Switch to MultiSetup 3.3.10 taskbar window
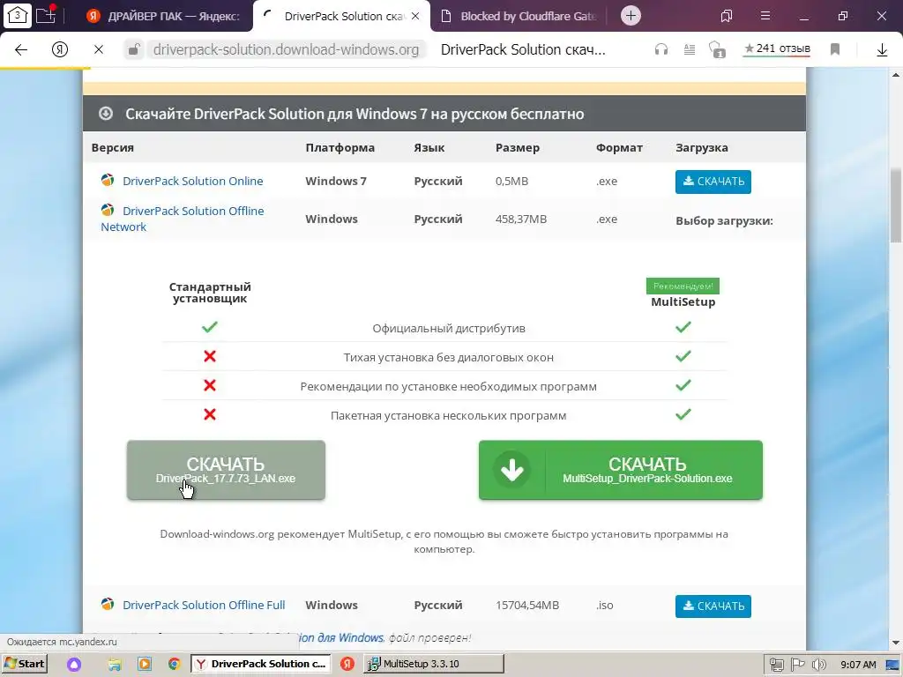This screenshot has height=677, width=903. pos(434,664)
